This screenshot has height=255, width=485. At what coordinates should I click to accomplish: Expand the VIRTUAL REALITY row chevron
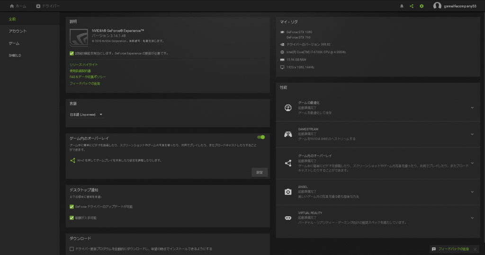point(472,218)
